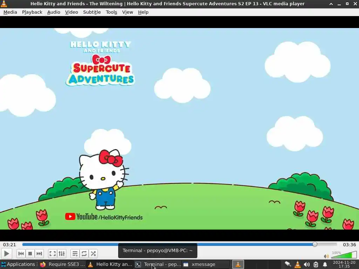Click the 03:21 elapsed time label
Viewport: 359px width, 269px height.
pyautogui.click(x=9, y=244)
